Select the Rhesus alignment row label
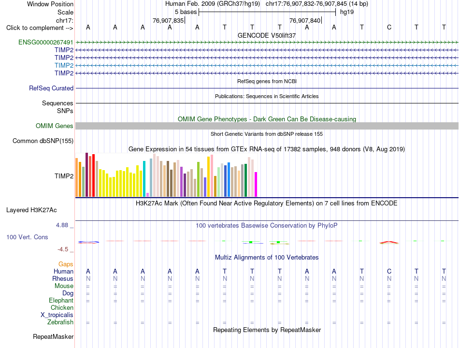 point(63,278)
